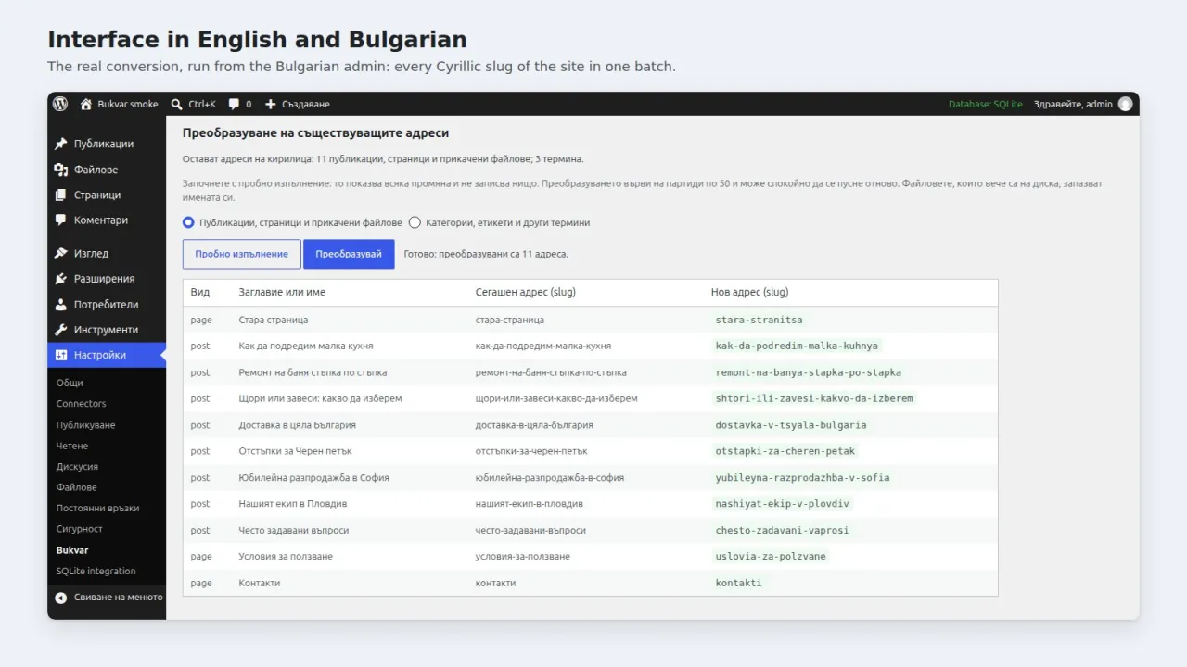The image size is (1187, 667).
Task: Click Database: SQLite in admin bar
Action: (x=986, y=104)
